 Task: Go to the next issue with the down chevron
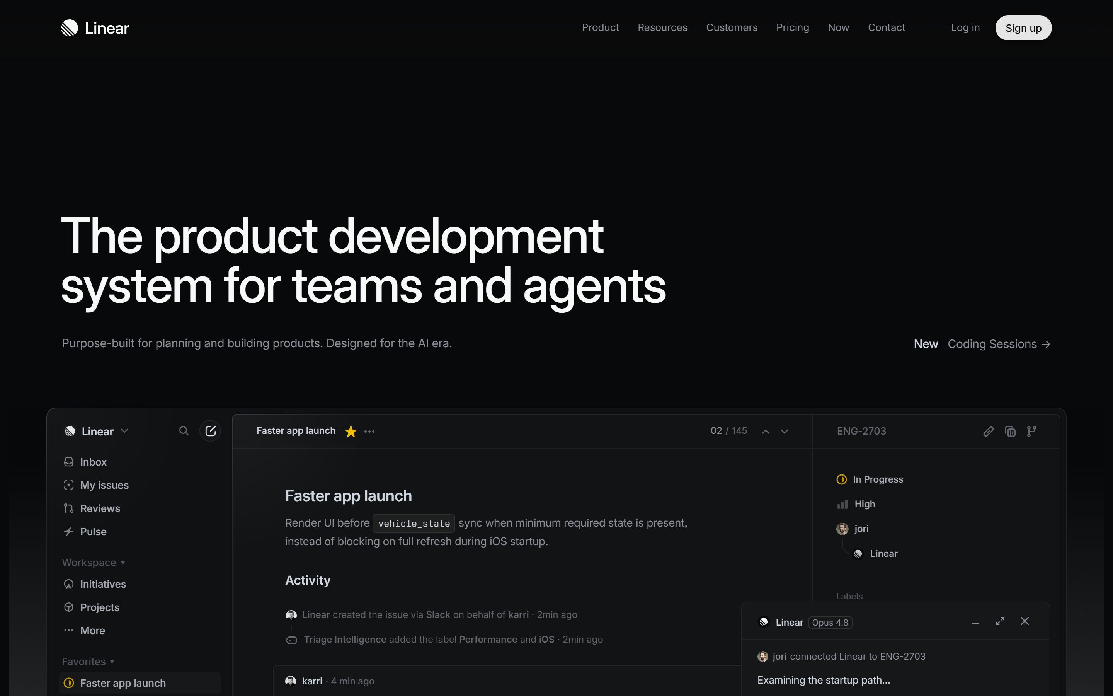[x=785, y=431]
